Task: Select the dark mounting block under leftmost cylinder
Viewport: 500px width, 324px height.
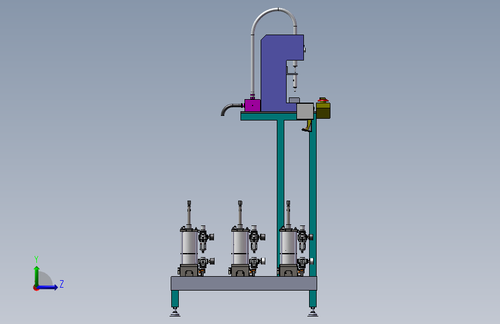Action: [189, 270]
